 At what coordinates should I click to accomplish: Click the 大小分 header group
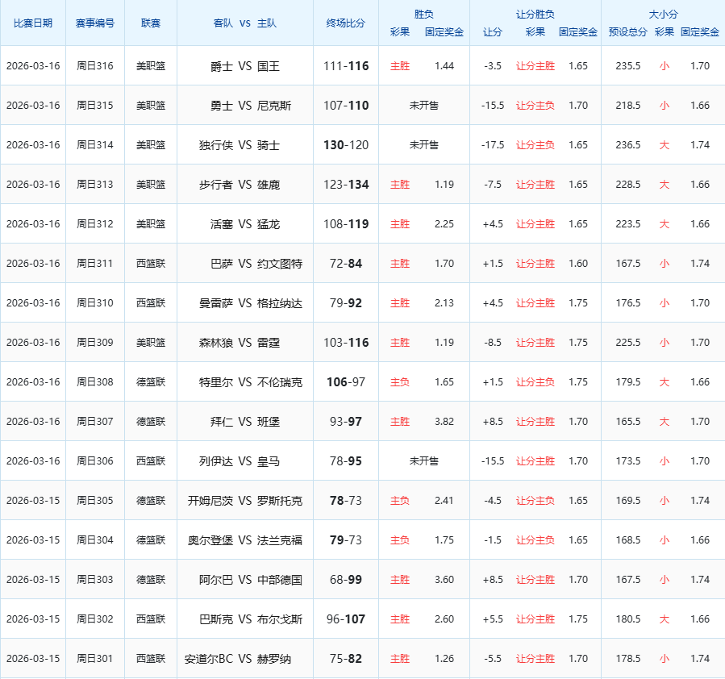(x=663, y=15)
